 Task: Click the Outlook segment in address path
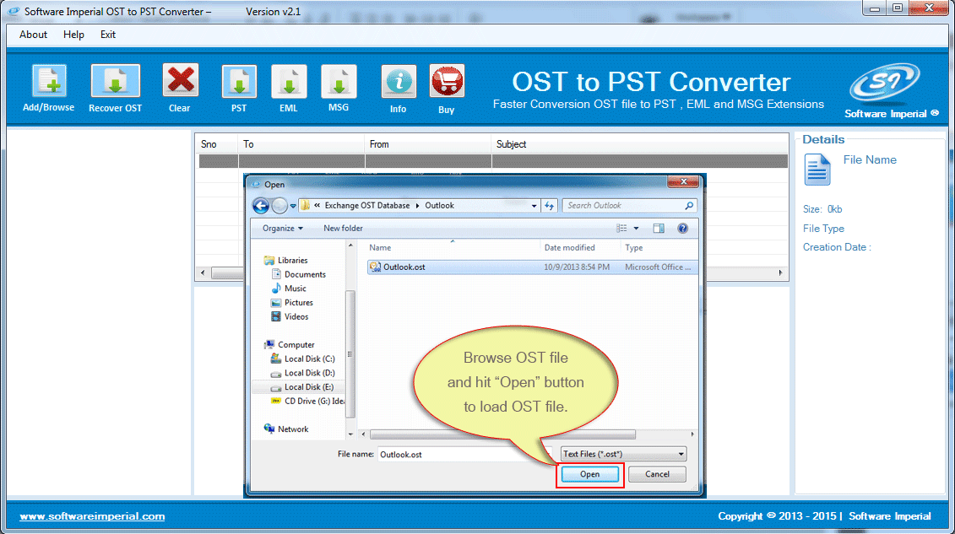[439, 206]
